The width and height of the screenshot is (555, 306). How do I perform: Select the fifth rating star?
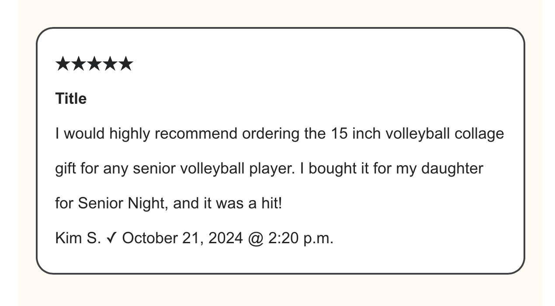click(x=126, y=64)
